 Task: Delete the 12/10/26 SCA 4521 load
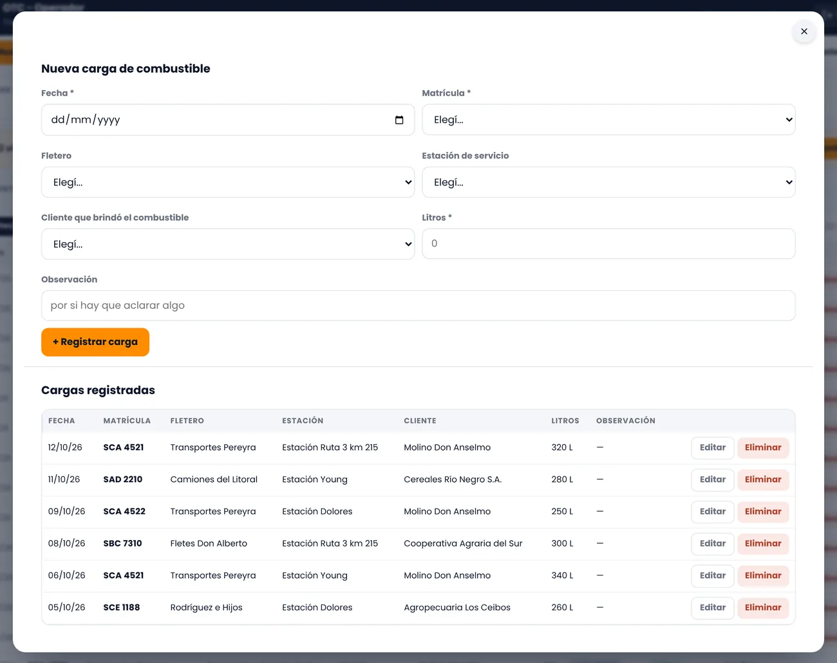[763, 447]
